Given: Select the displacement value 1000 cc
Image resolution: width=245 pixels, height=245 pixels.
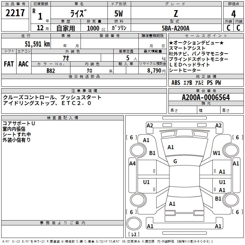Looking at the screenshot, I should [x=96, y=28].
